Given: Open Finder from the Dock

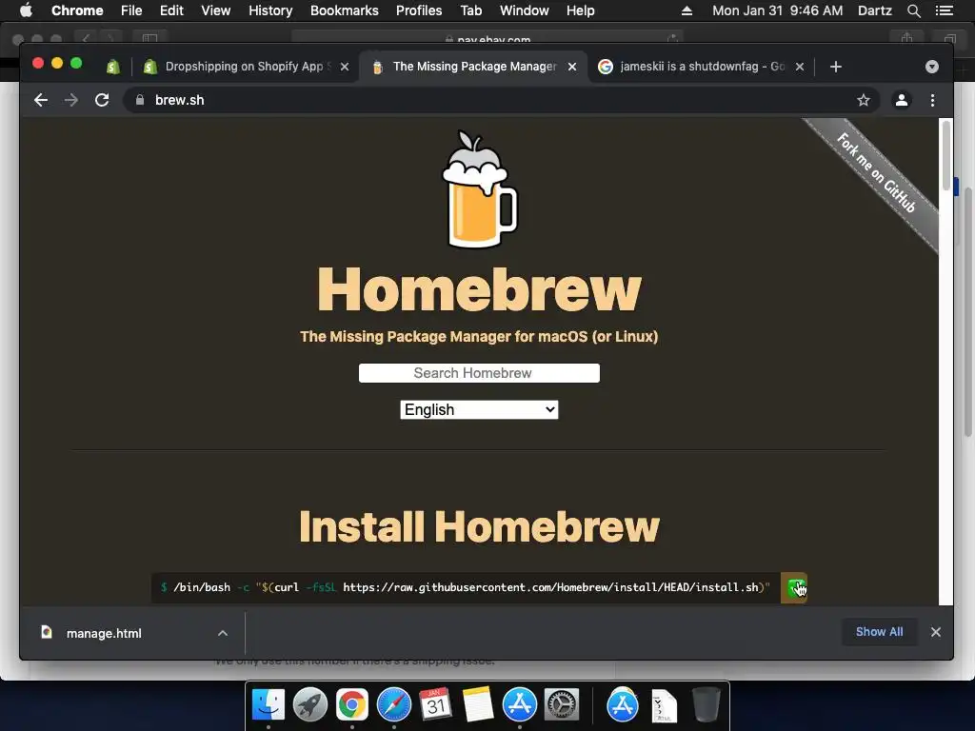Looking at the screenshot, I should [269, 705].
